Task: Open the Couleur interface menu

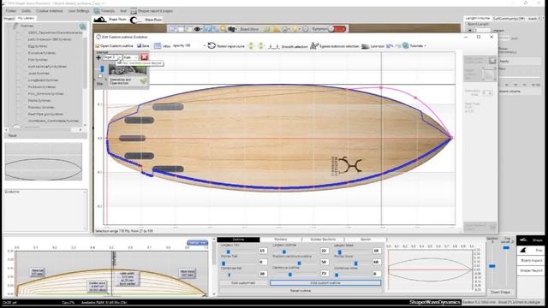Action: pos(50,11)
